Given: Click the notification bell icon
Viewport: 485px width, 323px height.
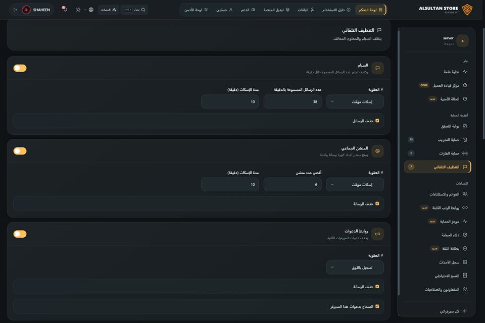Looking at the screenshot, I should (64, 9).
